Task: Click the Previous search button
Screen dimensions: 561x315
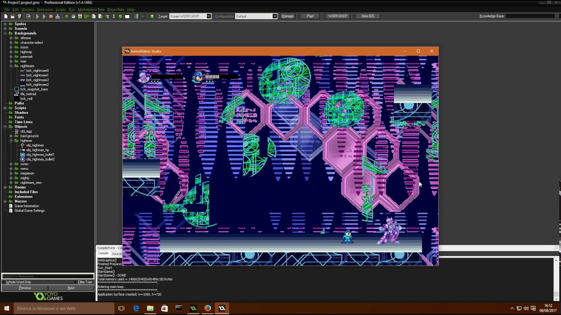Action: [x=25, y=288]
